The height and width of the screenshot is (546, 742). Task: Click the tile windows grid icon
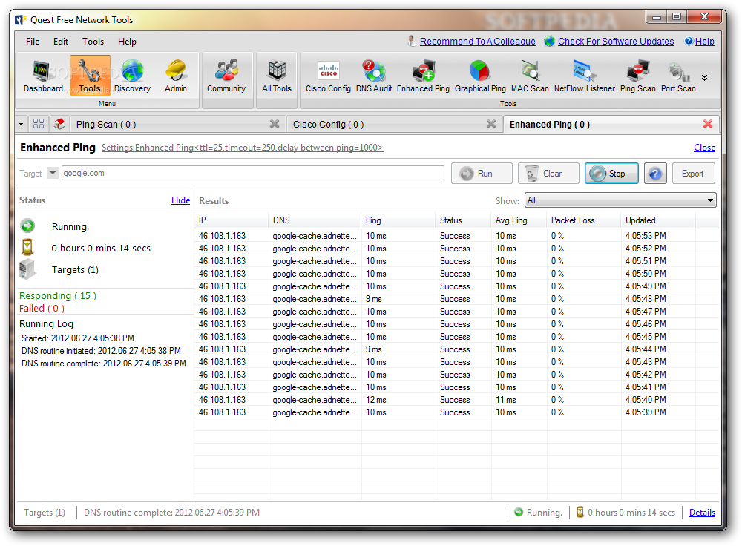coord(39,124)
